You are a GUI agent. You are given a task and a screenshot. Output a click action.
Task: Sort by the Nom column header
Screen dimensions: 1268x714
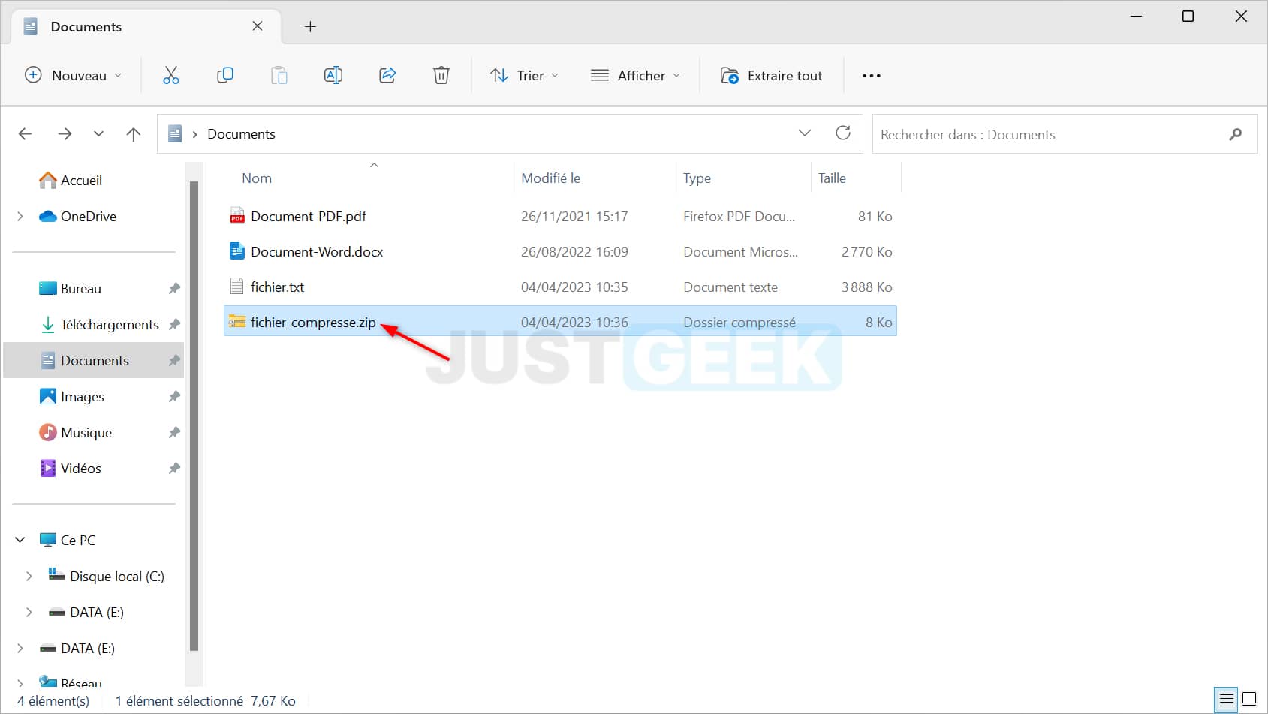click(257, 178)
